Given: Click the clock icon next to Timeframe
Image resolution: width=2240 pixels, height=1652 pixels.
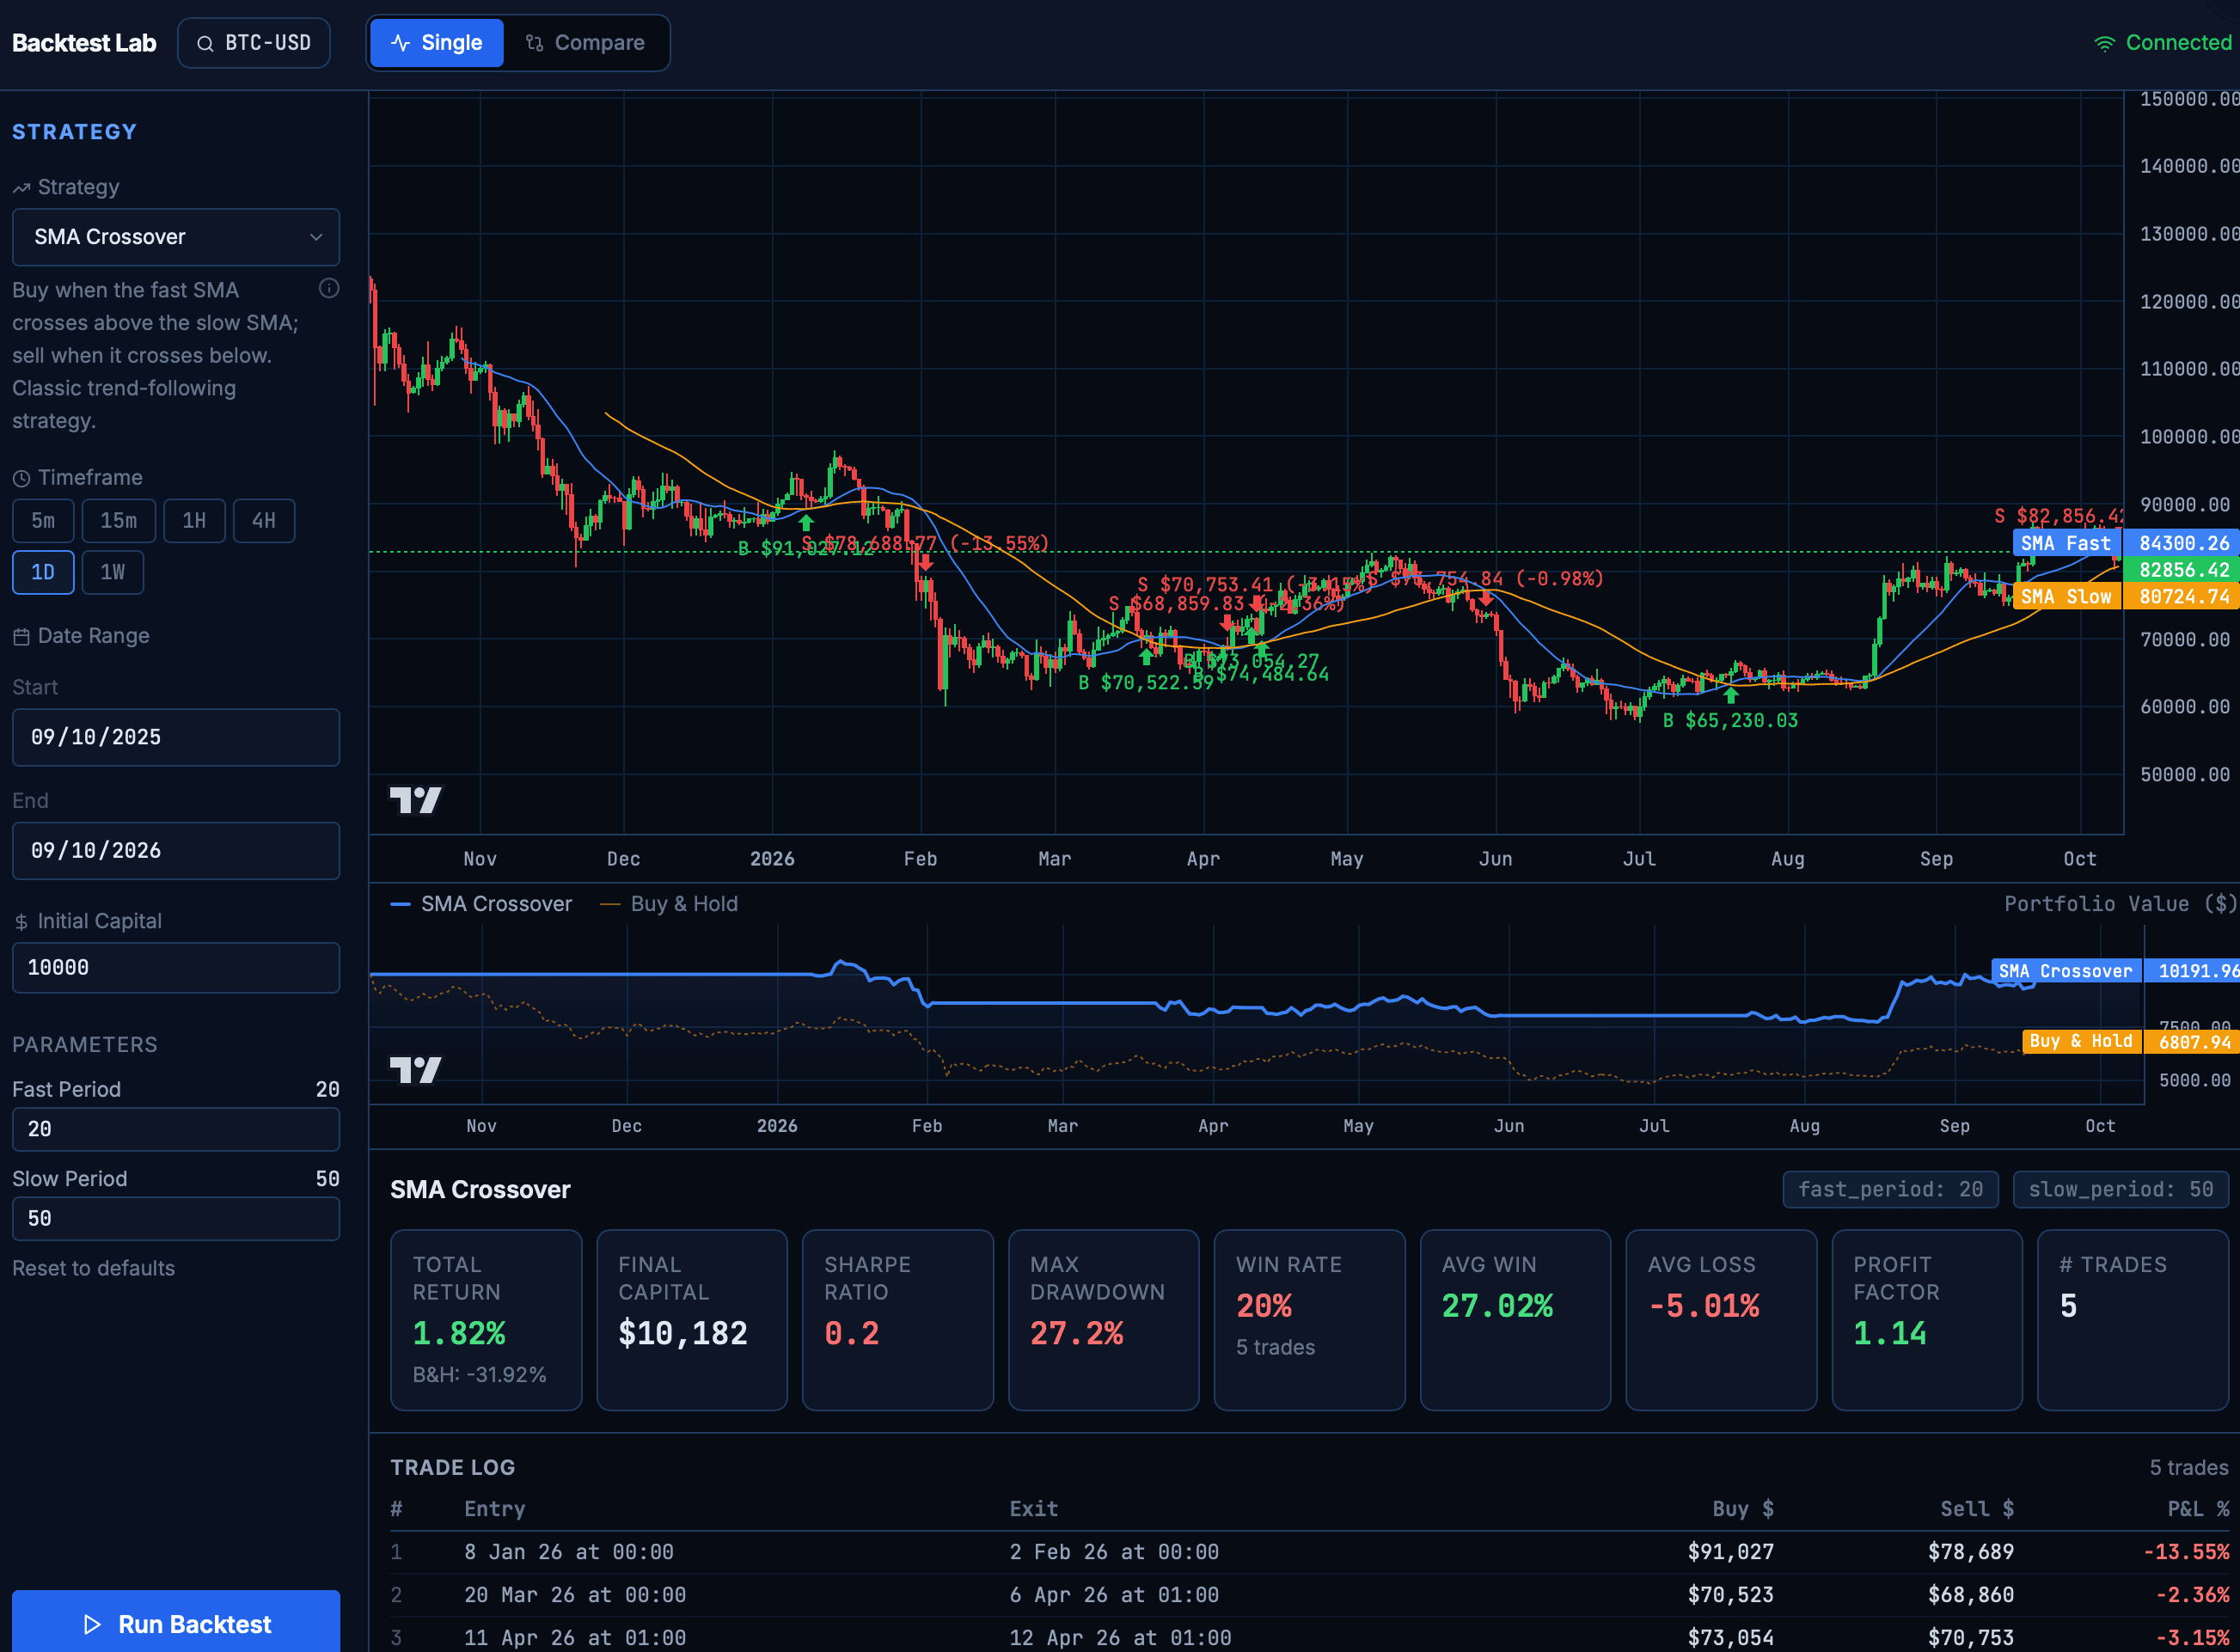Looking at the screenshot, I should tap(21, 478).
